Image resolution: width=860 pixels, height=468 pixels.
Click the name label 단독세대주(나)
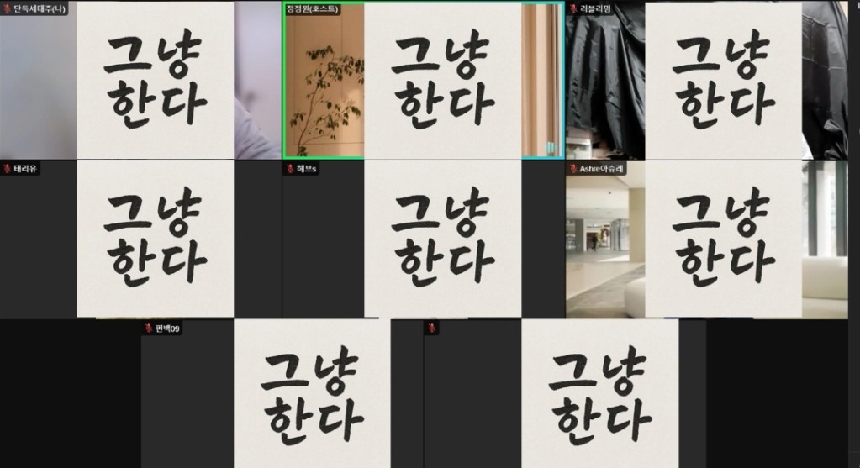point(40,8)
